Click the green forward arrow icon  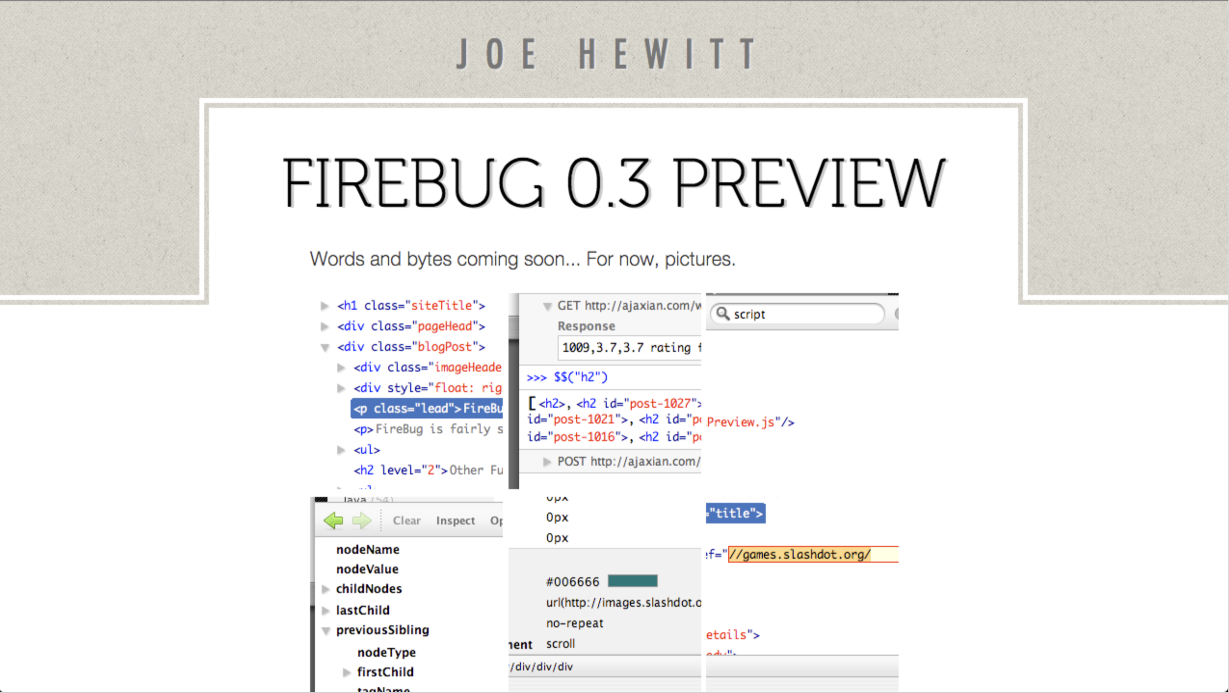click(x=362, y=521)
